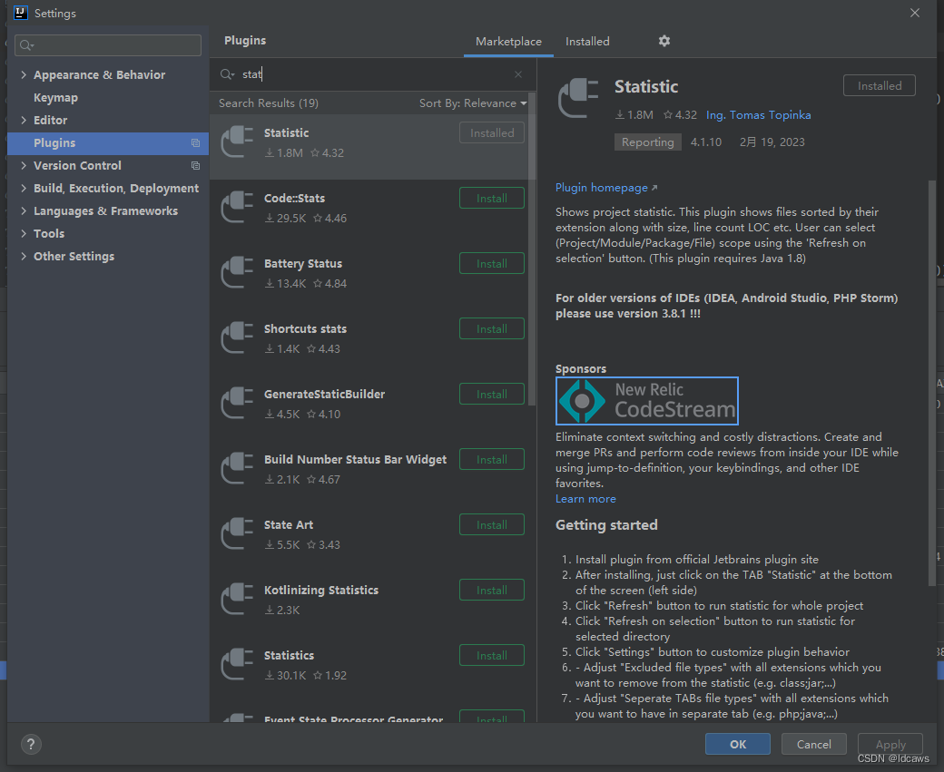The width and height of the screenshot is (944, 772).
Task: Click the plugin results list scrollbar
Action: pyautogui.click(x=532, y=249)
